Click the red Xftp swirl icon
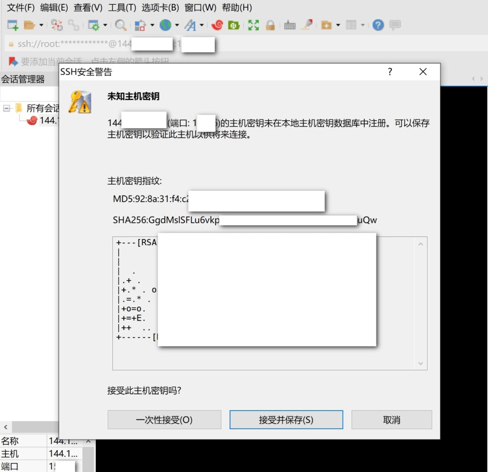Viewport: 488px width, 472px height. 217,25
